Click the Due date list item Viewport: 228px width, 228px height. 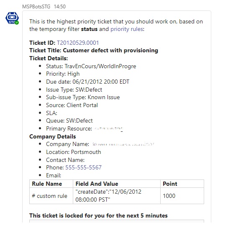(87, 82)
